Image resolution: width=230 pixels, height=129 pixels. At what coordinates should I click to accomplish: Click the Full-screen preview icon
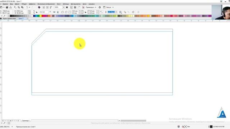point(67,7)
